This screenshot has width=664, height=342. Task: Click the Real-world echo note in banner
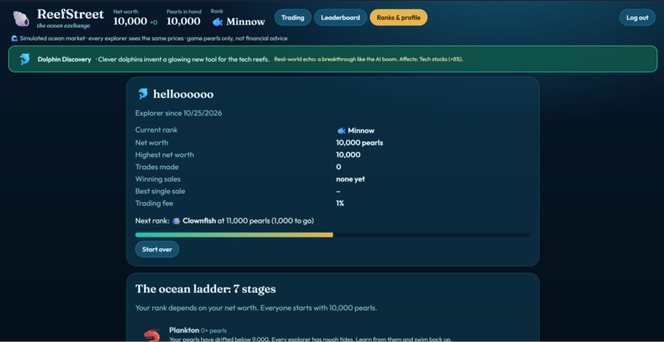(368, 59)
